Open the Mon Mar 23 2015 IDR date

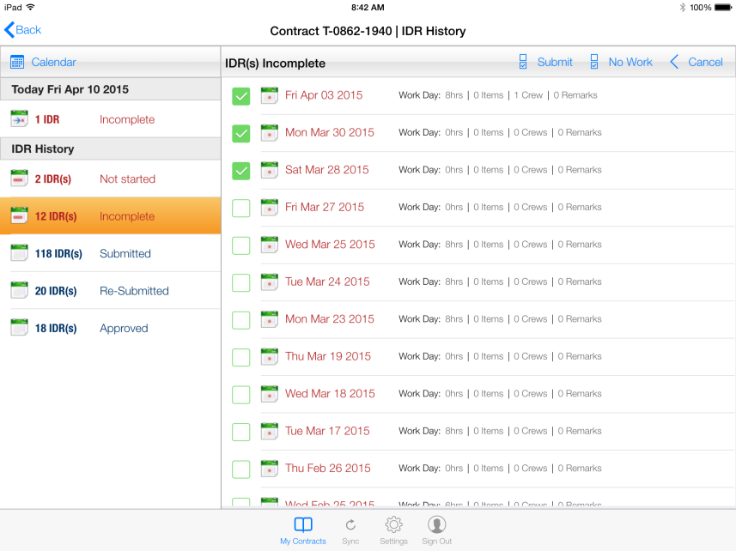coord(329,318)
